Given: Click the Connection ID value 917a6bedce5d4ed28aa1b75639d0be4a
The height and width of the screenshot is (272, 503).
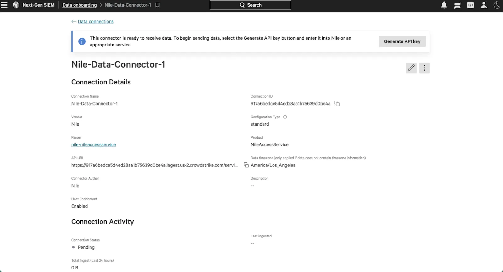Looking at the screenshot, I should tap(290, 104).
